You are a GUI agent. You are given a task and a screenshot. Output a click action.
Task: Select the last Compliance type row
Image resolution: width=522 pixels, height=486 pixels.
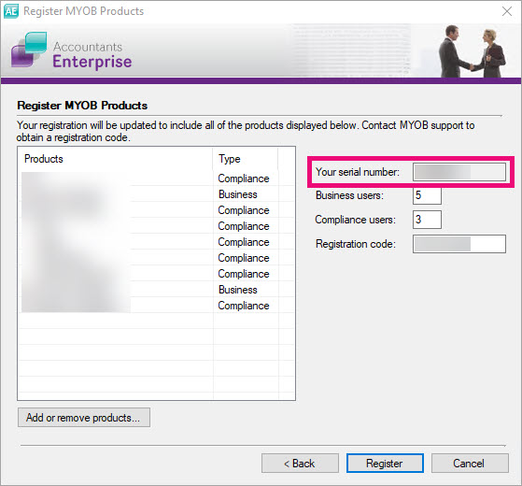(157, 306)
